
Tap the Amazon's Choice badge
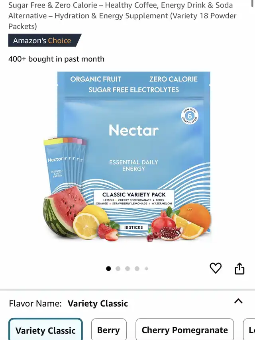[45, 40]
